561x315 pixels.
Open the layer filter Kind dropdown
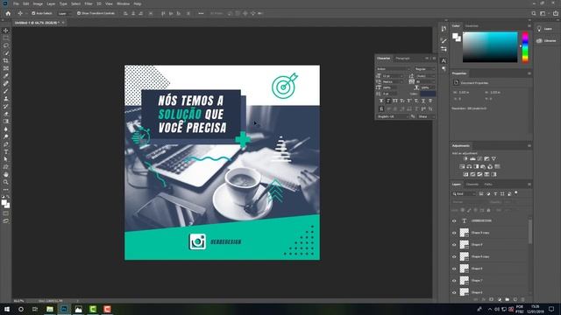tap(465, 194)
